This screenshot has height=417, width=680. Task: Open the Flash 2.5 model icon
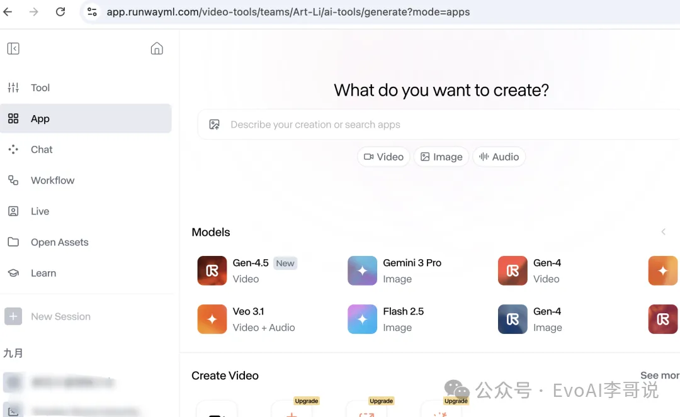click(x=362, y=319)
